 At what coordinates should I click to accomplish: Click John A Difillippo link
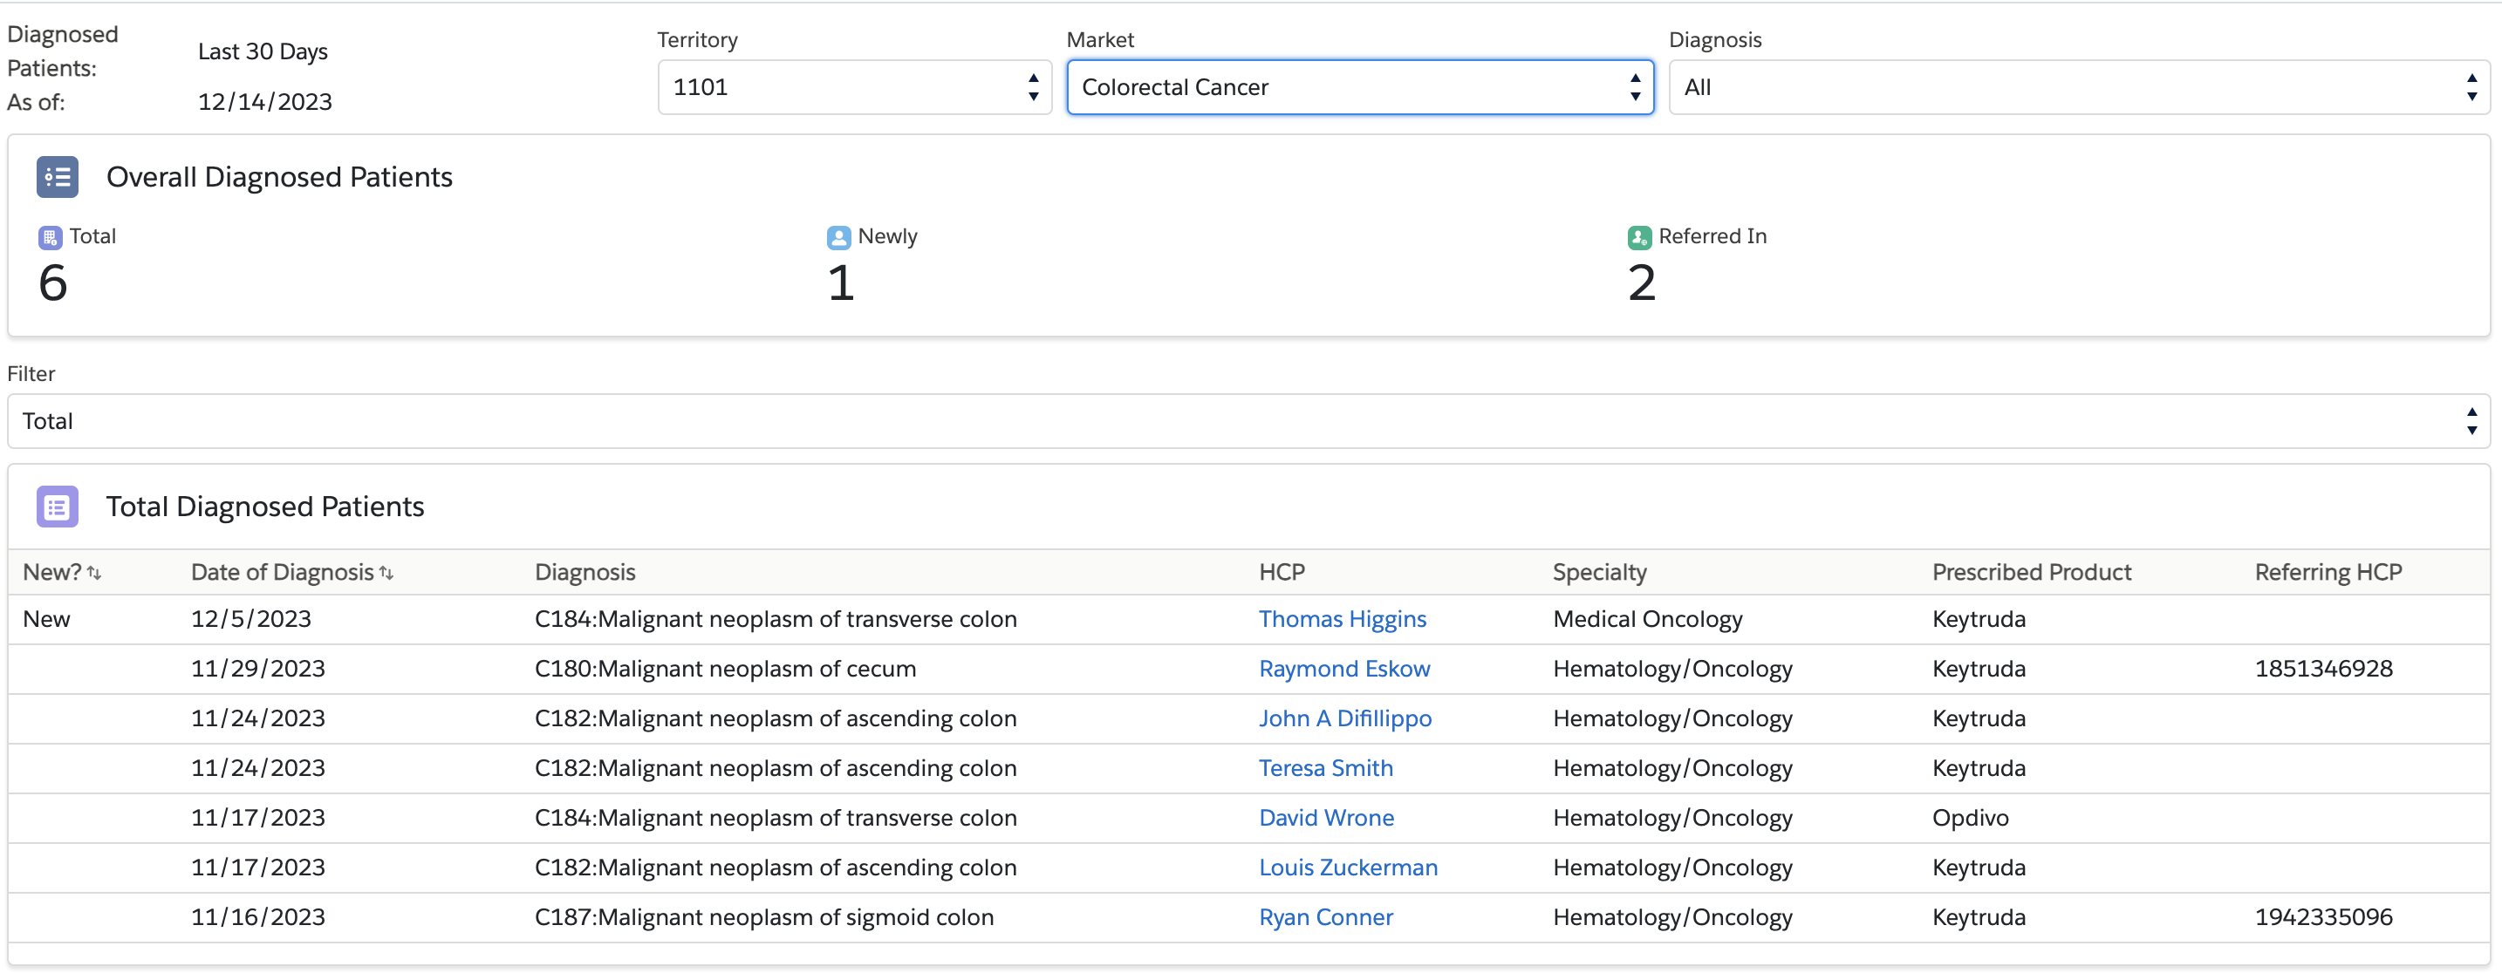click(x=1344, y=718)
